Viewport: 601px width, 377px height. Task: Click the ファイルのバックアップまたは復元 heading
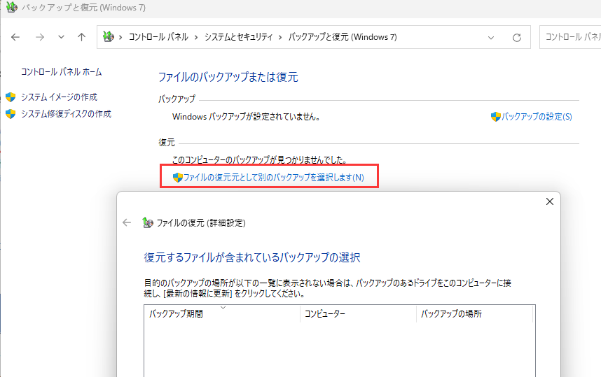tap(228, 77)
